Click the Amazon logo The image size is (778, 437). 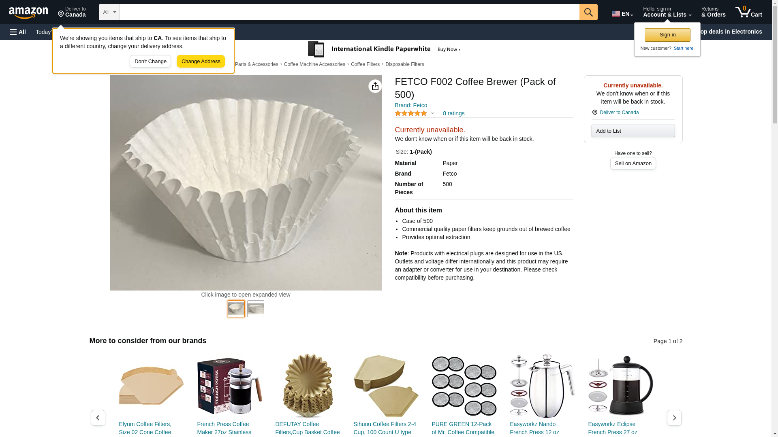point(28,13)
